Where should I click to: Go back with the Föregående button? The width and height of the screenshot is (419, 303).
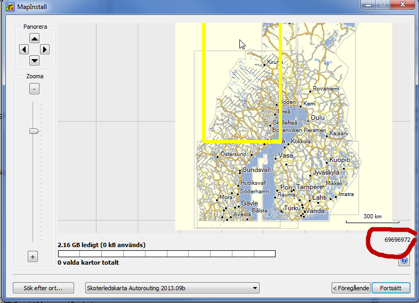[350, 288]
